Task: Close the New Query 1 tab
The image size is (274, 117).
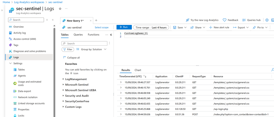Action: [91, 21]
